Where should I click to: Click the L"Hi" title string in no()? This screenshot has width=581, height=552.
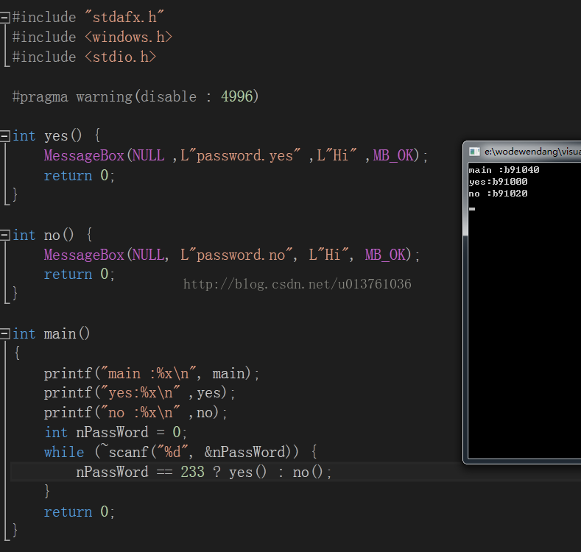click(x=329, y=255)
